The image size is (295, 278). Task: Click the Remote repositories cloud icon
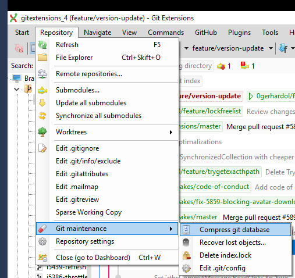point(42,74)
